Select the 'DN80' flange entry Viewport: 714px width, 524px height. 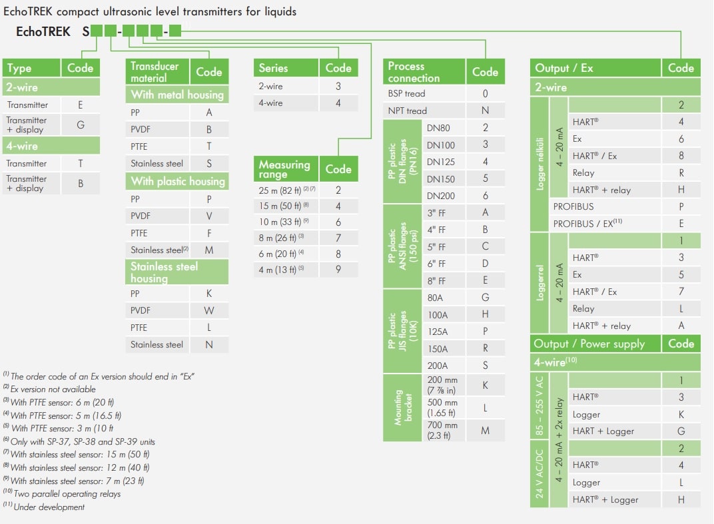(x=464, y=128)
